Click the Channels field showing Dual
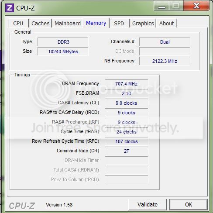This screenshot has height=213, width=213. (x=165, y=42)
